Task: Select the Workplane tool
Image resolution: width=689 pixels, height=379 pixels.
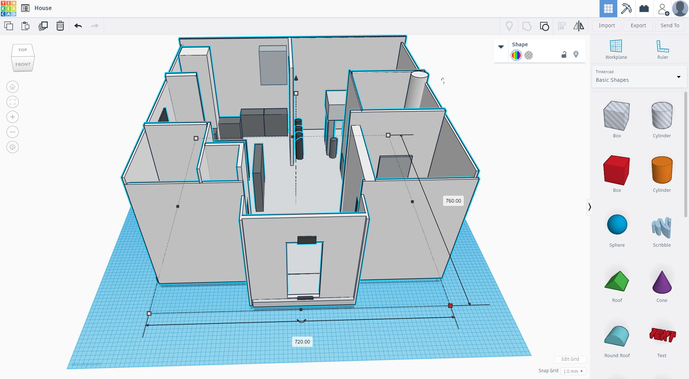Action: [616, 49]
